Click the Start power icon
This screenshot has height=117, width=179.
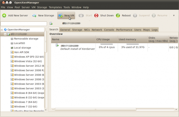click(x=81, y=15)
